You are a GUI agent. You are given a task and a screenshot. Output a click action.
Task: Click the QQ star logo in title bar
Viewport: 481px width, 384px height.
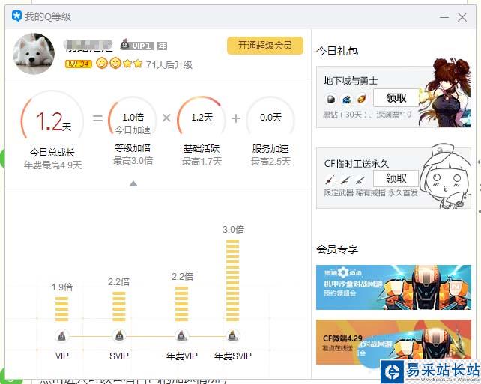point(17,16)
